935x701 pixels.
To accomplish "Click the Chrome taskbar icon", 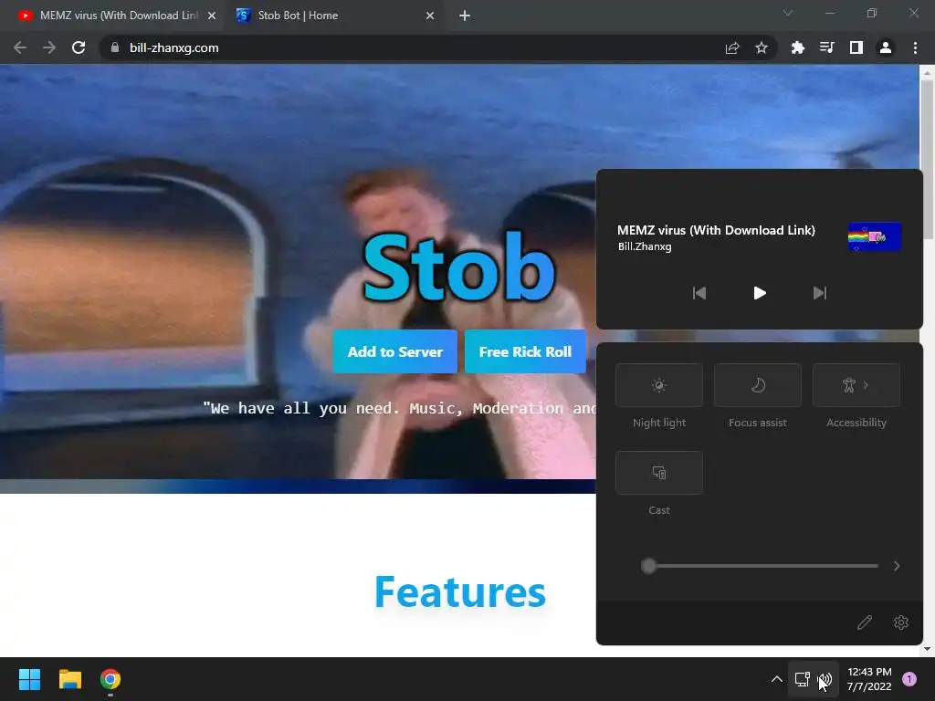I will point(110,679).
